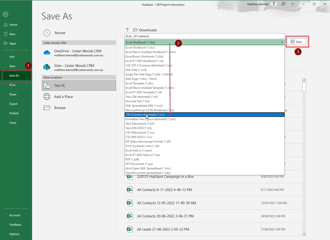Select XML Data (*.xml) option

coord(204,70)
